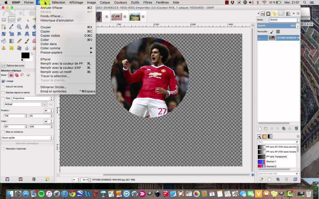Toggle lock alpha channel checkerboard icon
The height and width of the screenshot is (199, 319).
(278, 32)
